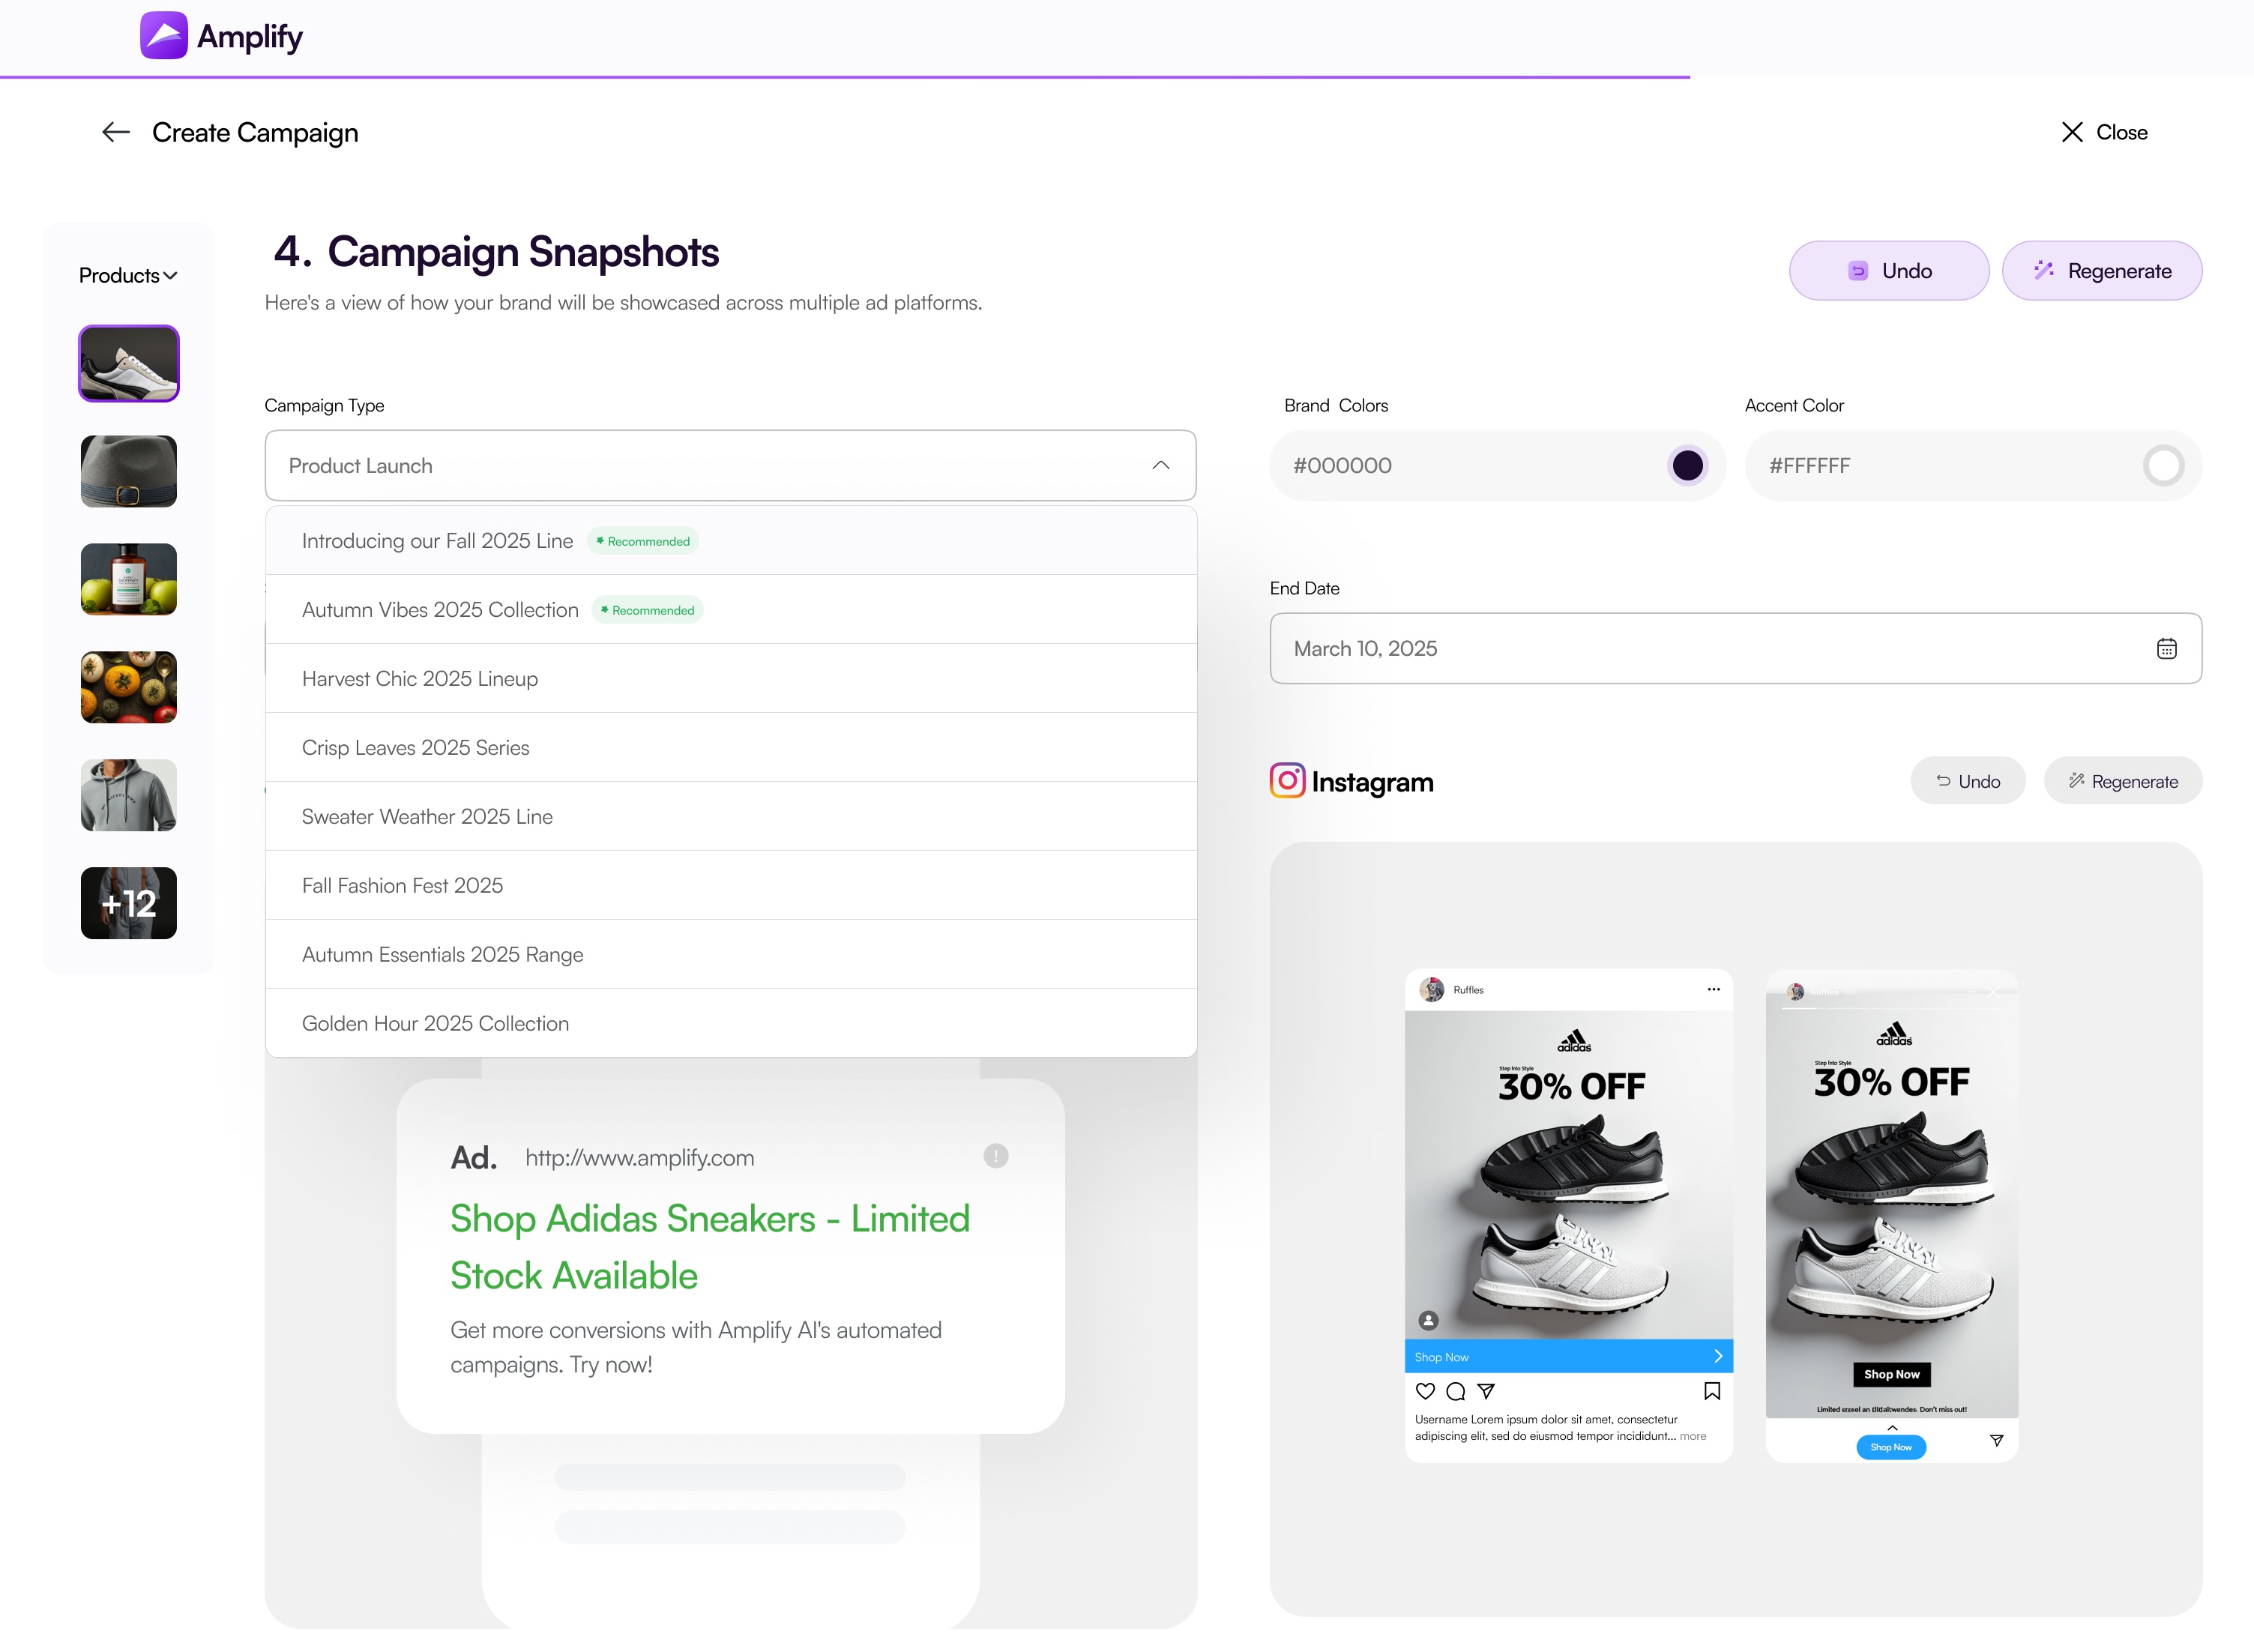
Task: Click the Instagram logo above the previews
Action: 1286,781
